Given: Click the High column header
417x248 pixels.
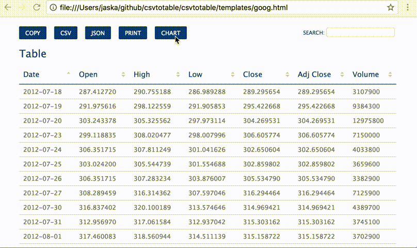Looking at the screenshot, I should 142,74.
